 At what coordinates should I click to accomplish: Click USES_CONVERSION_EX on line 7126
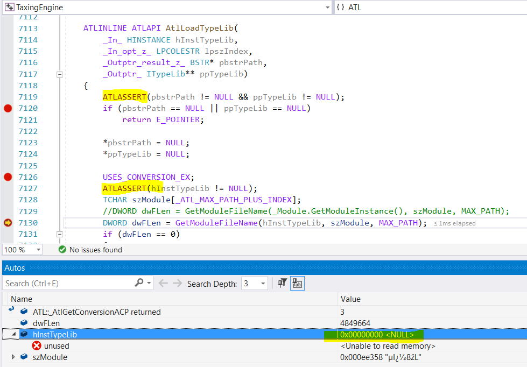tap(146, 177)
